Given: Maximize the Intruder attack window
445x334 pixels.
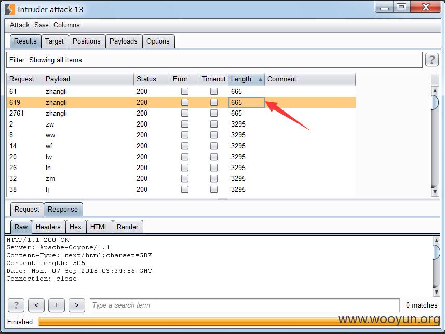Looking at the screenshot, I should click(x=401, y=7).
